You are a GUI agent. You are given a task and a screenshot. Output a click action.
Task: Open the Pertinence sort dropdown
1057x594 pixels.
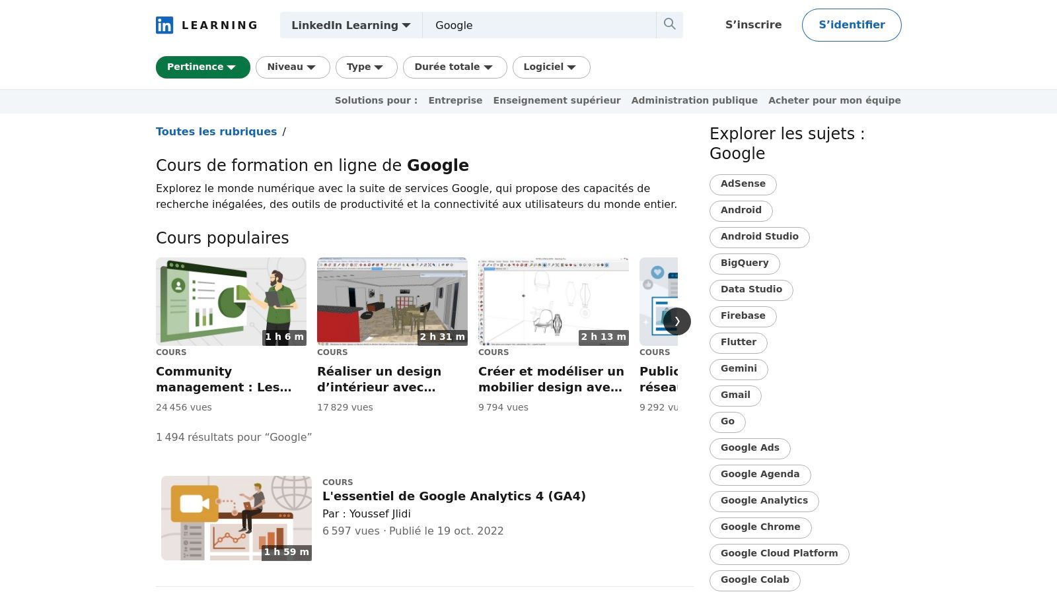202,67
